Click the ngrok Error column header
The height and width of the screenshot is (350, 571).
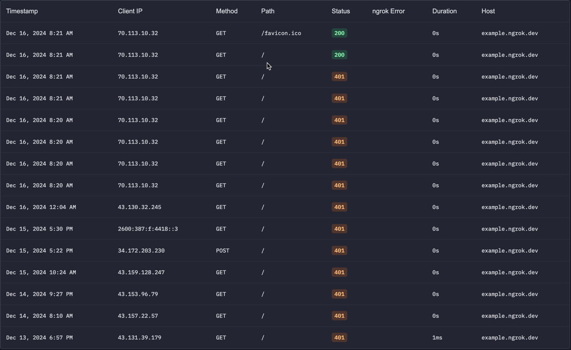[388, 11]
